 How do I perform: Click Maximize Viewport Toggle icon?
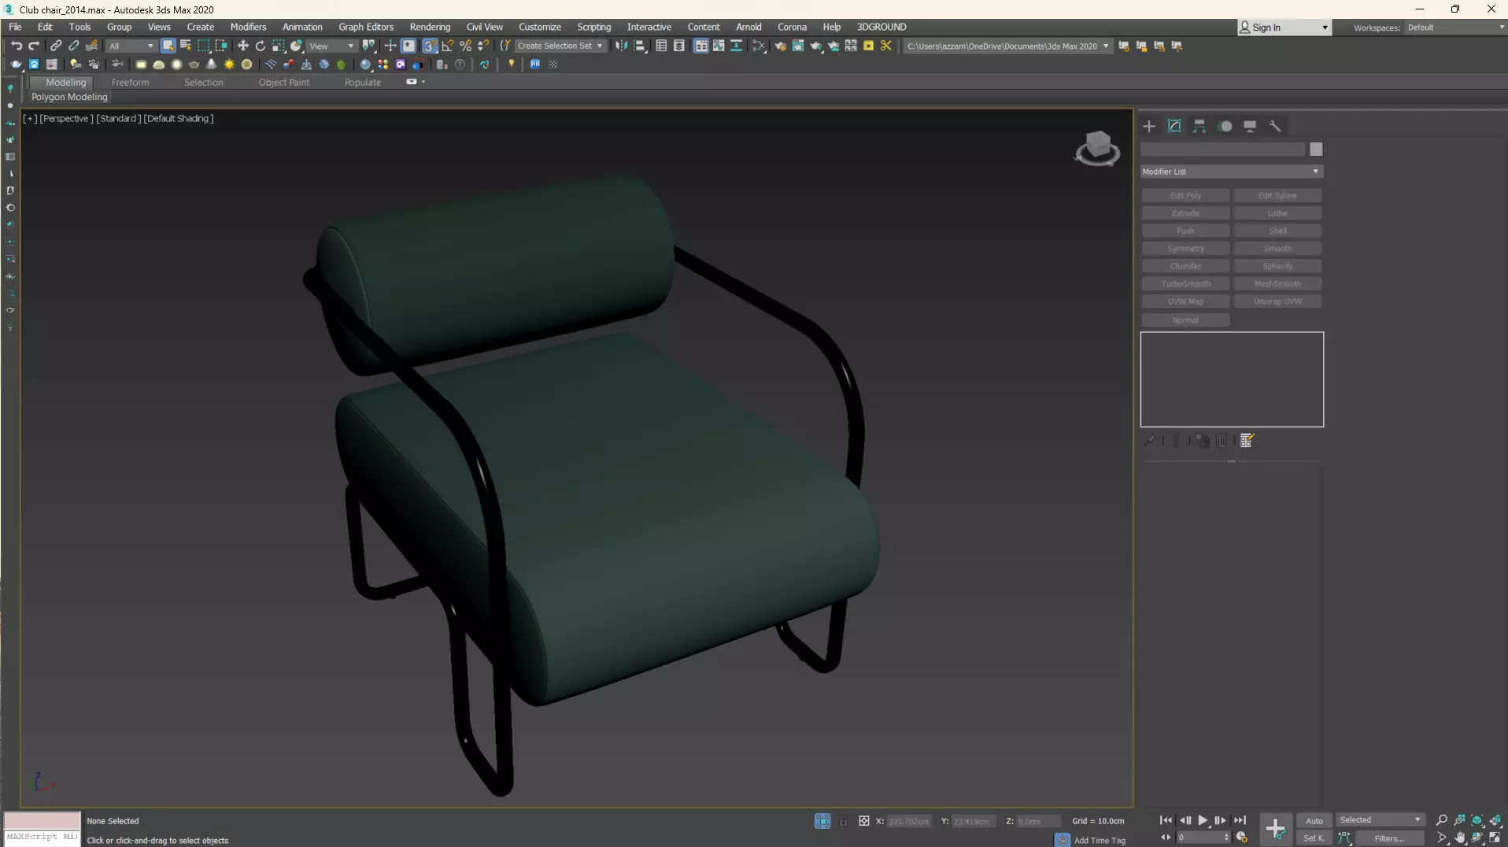1495,838
